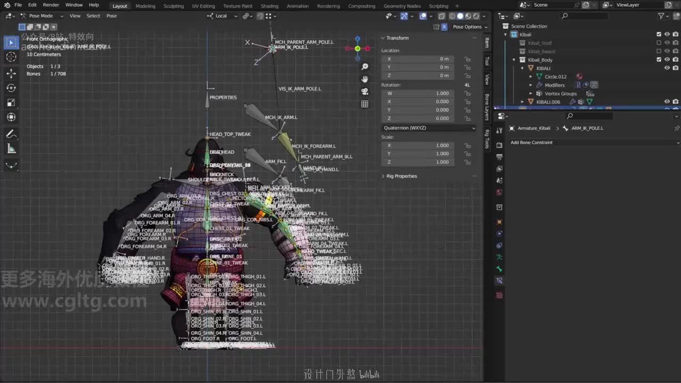Open the Add Bone Constraint dropdown
The height and width of the screenshot is (383, 681).
click(594, 143)
